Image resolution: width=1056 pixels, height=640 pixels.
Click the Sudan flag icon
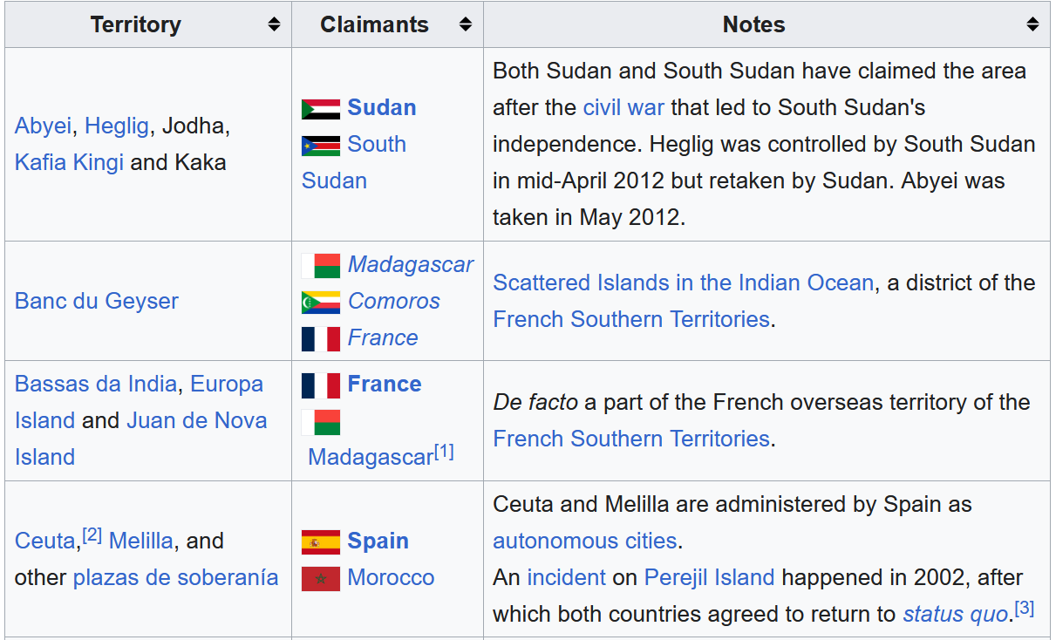click(320, 108)
